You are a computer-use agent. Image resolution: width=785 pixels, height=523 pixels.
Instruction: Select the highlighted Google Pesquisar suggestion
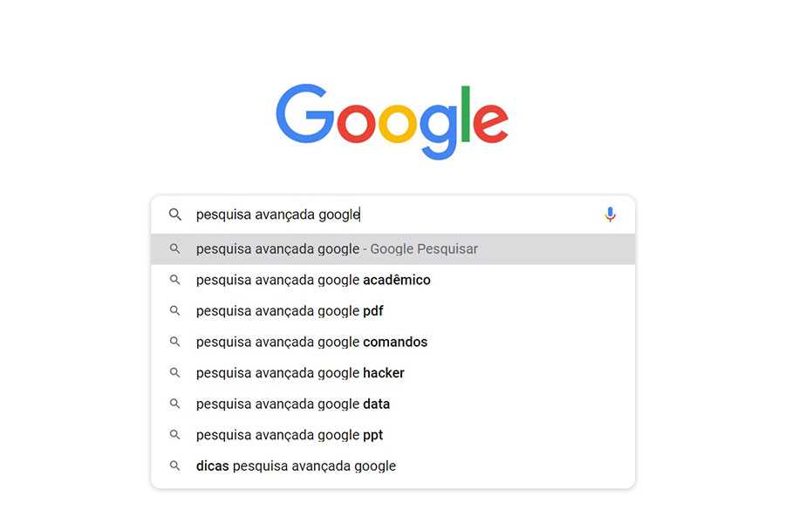click(337, 248)
